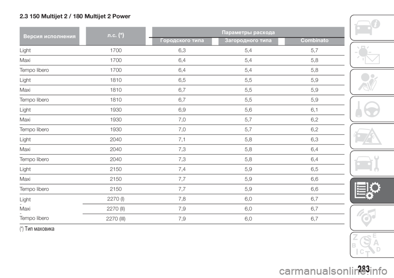This screenshot has height=278, width=394.
Task: Click the 7,1 urban consumption value
Action: tap(182, 139)
